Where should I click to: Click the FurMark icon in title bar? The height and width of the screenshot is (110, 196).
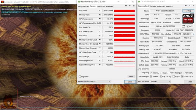tap(2, 2)
